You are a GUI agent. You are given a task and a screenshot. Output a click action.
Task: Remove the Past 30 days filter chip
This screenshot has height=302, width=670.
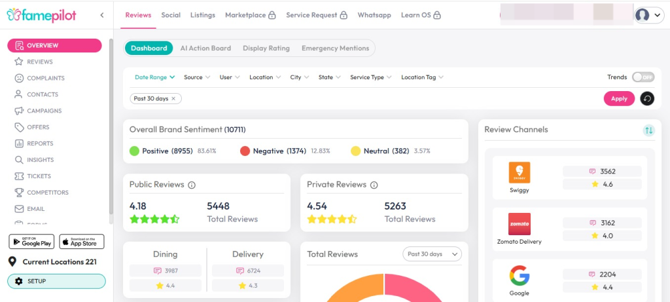point(173,98)
